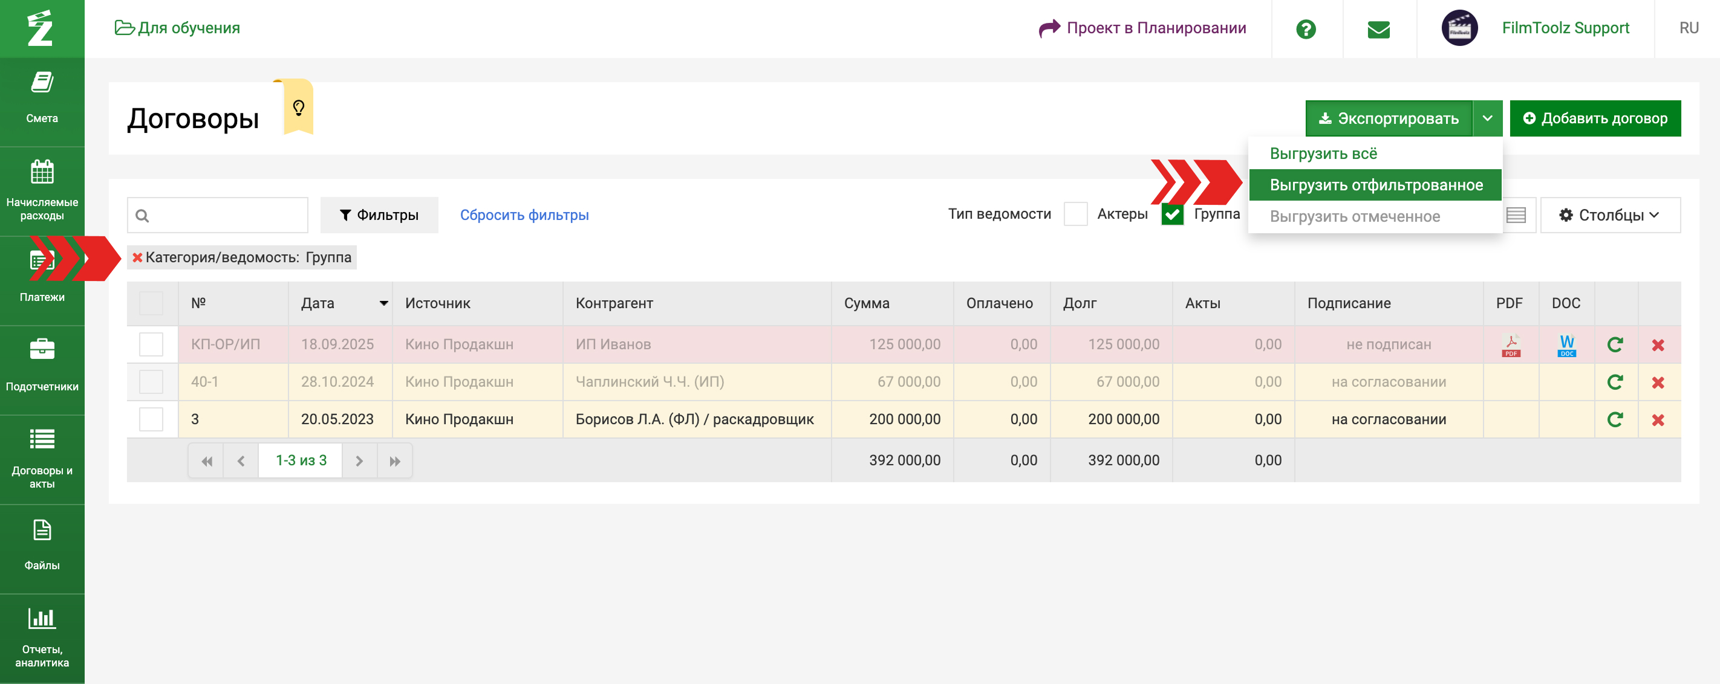Download PDF for contract КП-ОР/ИП
Image resolution: width=1720 pixels, height=684 pixels.
(x=1511, y=345)
